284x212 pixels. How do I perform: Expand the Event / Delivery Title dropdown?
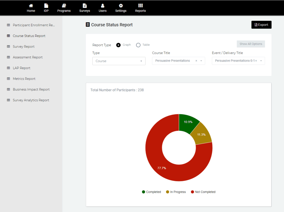click(x=238, y=61)
